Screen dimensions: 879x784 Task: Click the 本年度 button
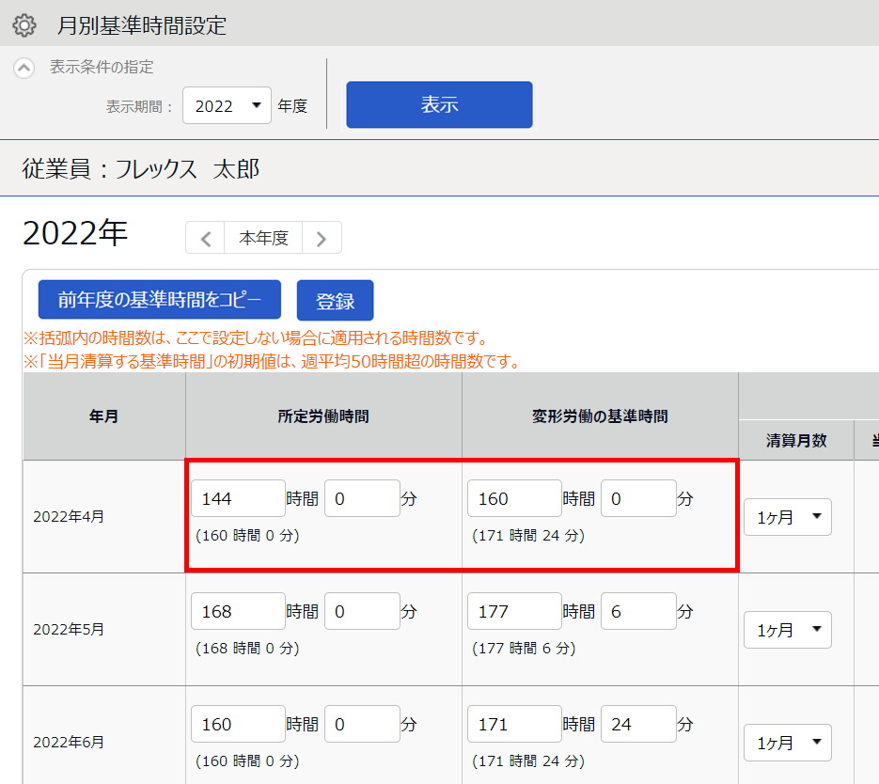click(x=263, y=238)
